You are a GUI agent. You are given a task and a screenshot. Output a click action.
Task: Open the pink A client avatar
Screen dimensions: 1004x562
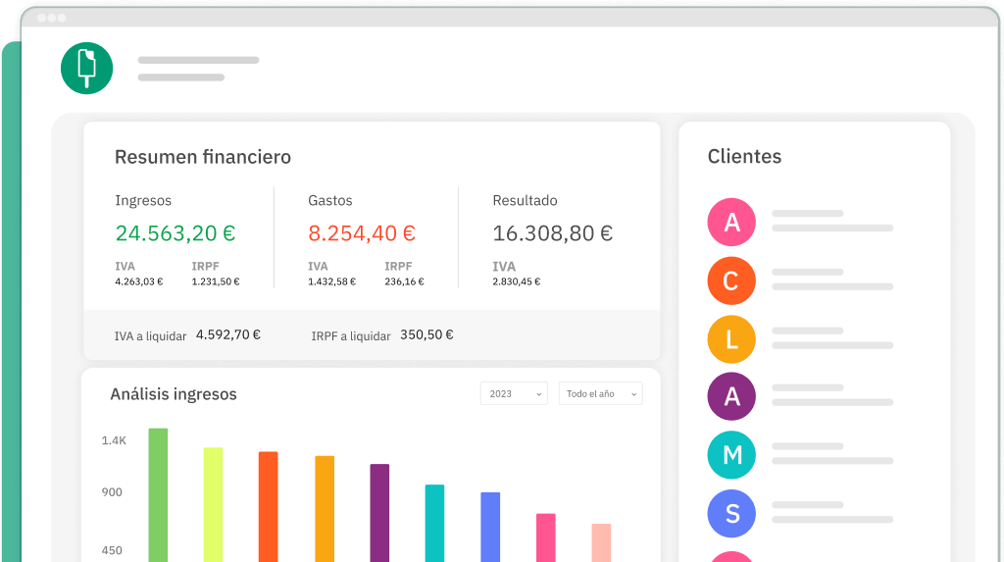pyautogui.click(x=731, y=222)
